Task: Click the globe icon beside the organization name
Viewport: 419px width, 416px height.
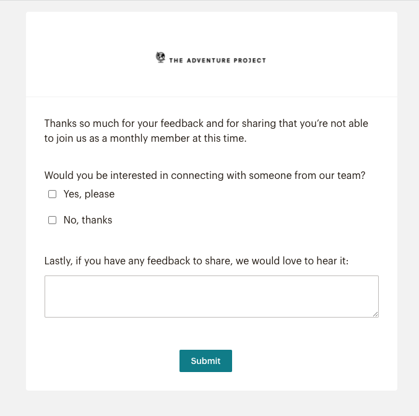Action: click(160, 57)
